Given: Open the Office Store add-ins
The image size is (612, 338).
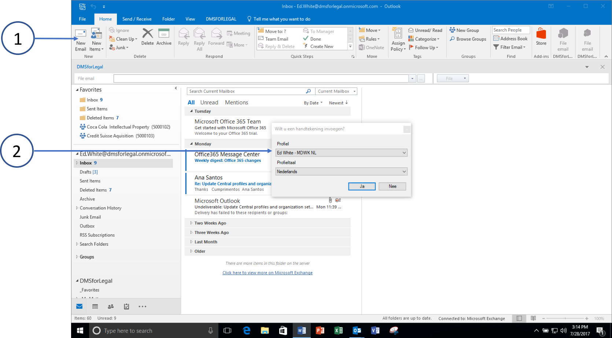Looking at the screenshot, I should click(541, 37).
